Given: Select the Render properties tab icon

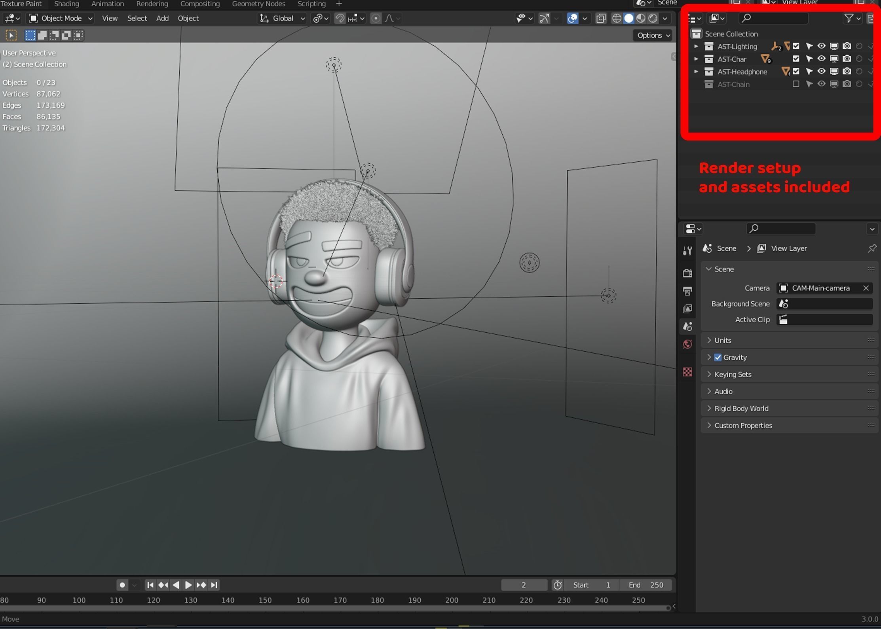Looking at the screenshot, I should [x=687, y=273].
